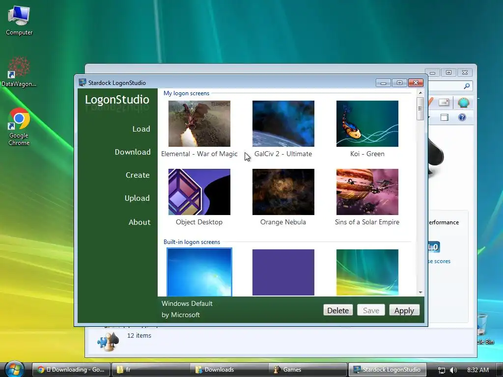Click the network tray icon

tap(442, 370)
